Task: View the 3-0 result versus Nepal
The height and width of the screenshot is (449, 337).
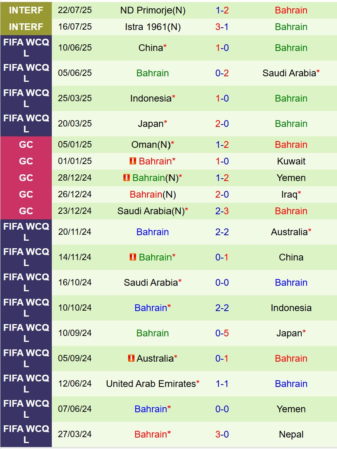Action: (x=222, y=434)
